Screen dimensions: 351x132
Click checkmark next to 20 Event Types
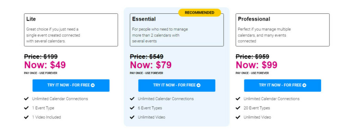[x=238, y=108]
